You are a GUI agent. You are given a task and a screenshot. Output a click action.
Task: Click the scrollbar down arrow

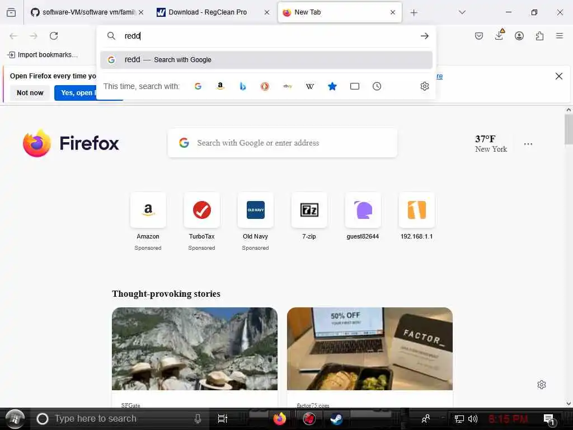569,403
